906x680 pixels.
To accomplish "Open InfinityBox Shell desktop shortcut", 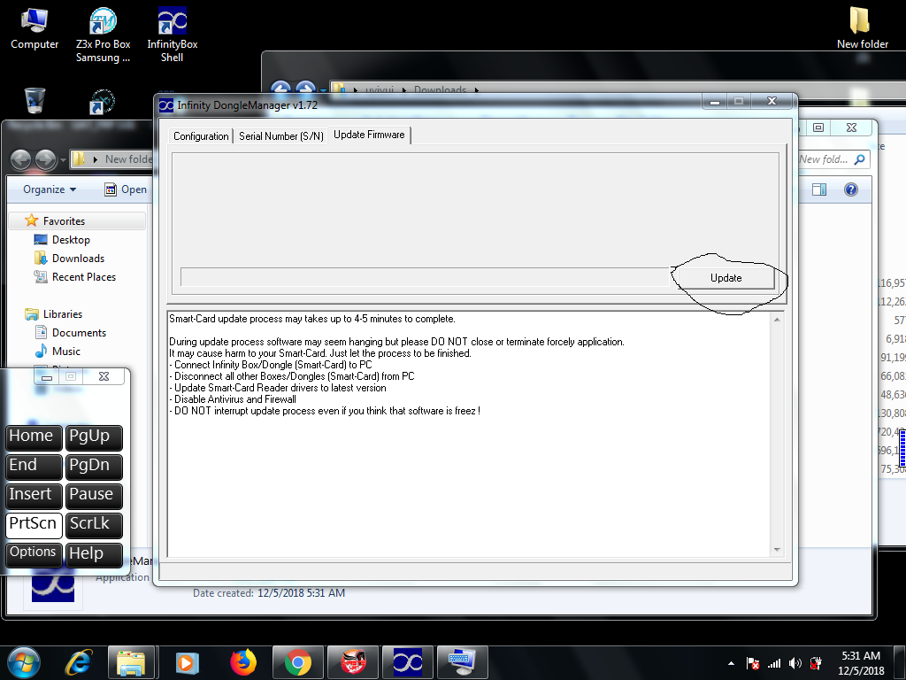I will [173, 35].
